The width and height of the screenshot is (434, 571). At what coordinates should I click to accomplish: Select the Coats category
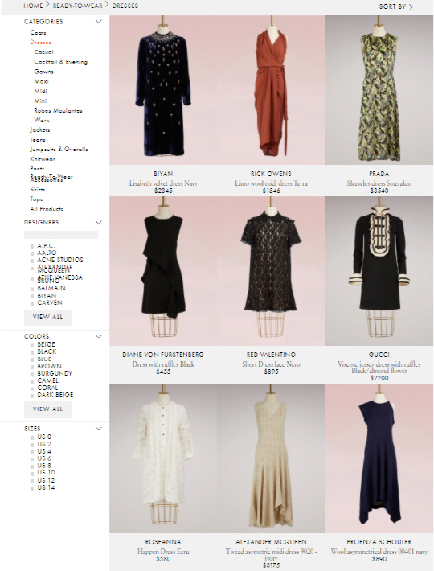(x=38, y=32)
